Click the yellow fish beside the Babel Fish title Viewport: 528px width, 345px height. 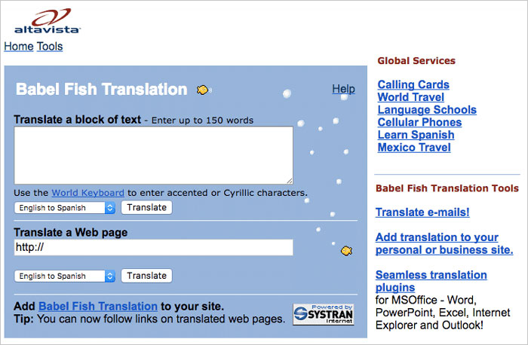202,90
